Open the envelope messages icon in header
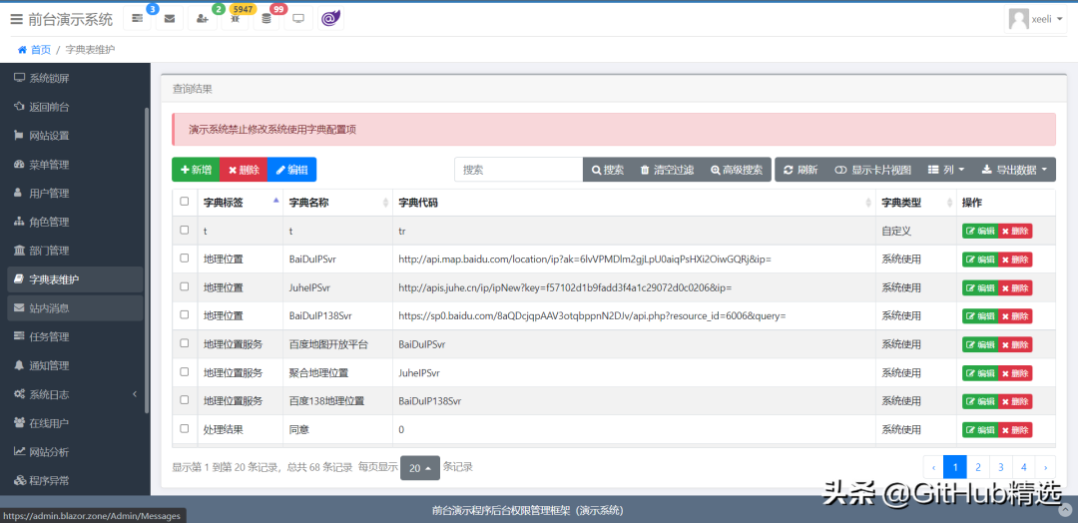Viewport: 1078px width, 523px height. (169, 19)
